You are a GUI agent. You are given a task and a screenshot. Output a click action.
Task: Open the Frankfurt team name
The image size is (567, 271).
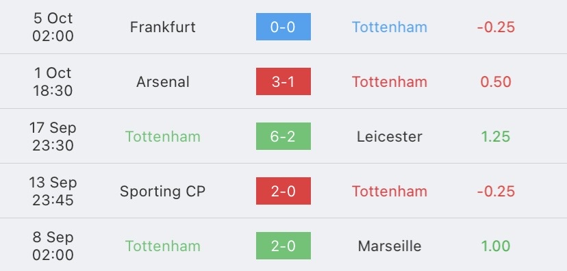coord(163,27)
